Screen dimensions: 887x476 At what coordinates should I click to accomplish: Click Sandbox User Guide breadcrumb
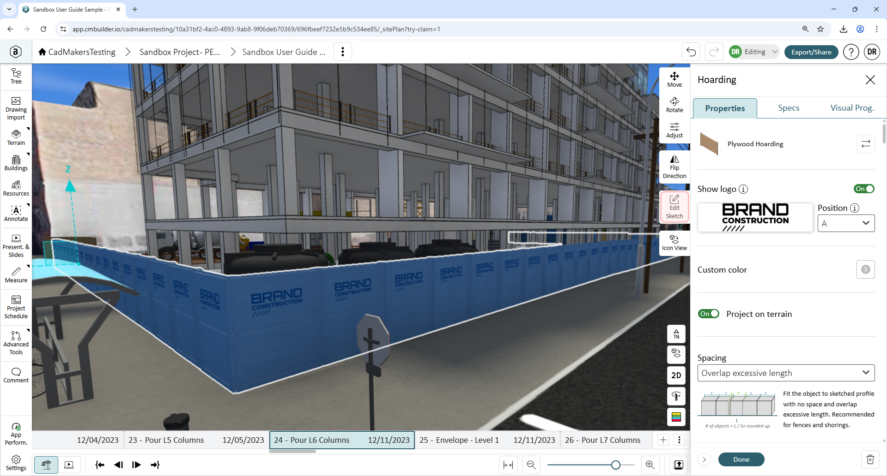[284, 52]
